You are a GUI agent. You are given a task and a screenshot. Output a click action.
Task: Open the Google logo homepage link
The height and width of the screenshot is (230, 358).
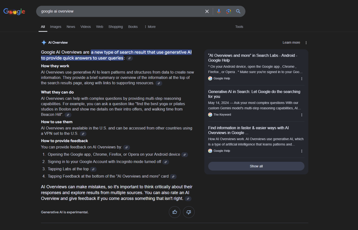pyautogui.click(x=14, y=12)
